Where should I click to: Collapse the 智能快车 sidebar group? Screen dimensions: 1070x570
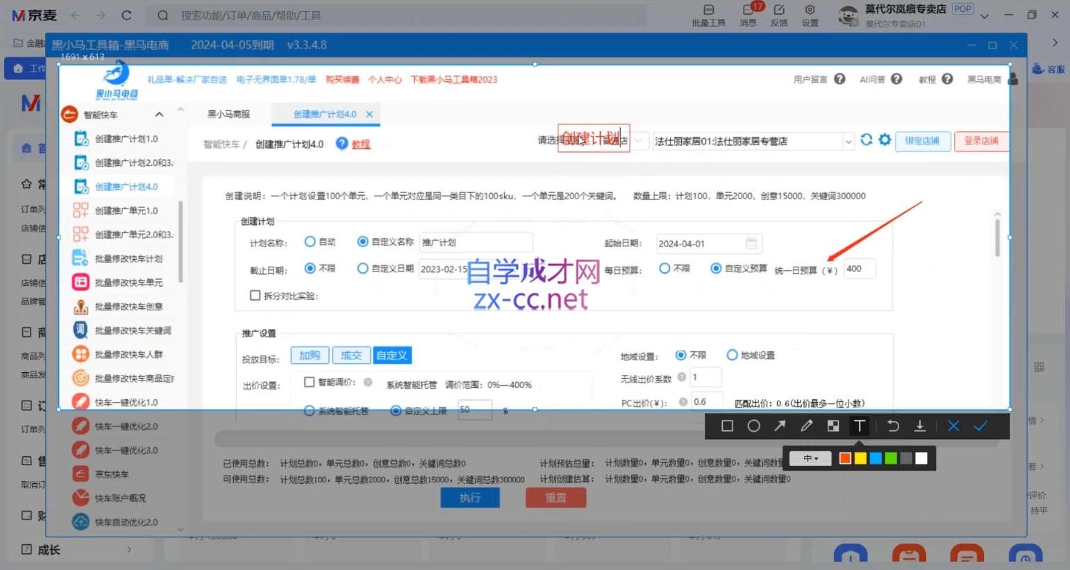pyautogui.click(x=159, y=115)
